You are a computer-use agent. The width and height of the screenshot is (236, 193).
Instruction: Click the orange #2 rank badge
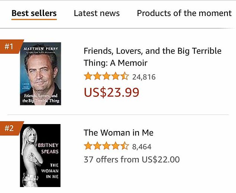[x=9, y=129]
